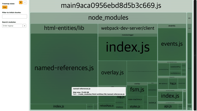Select the state-machine.js module
The image size is (197, 111).
coord(135,100)
